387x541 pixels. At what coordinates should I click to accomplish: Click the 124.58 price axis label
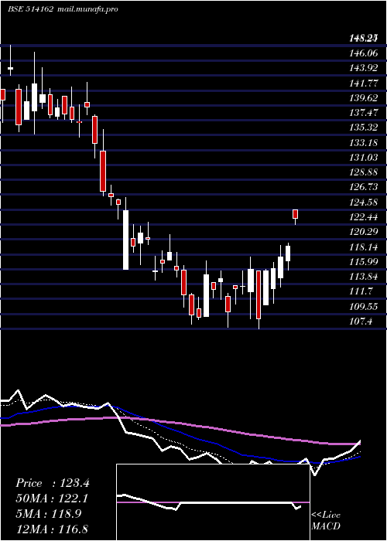(363, 202)
